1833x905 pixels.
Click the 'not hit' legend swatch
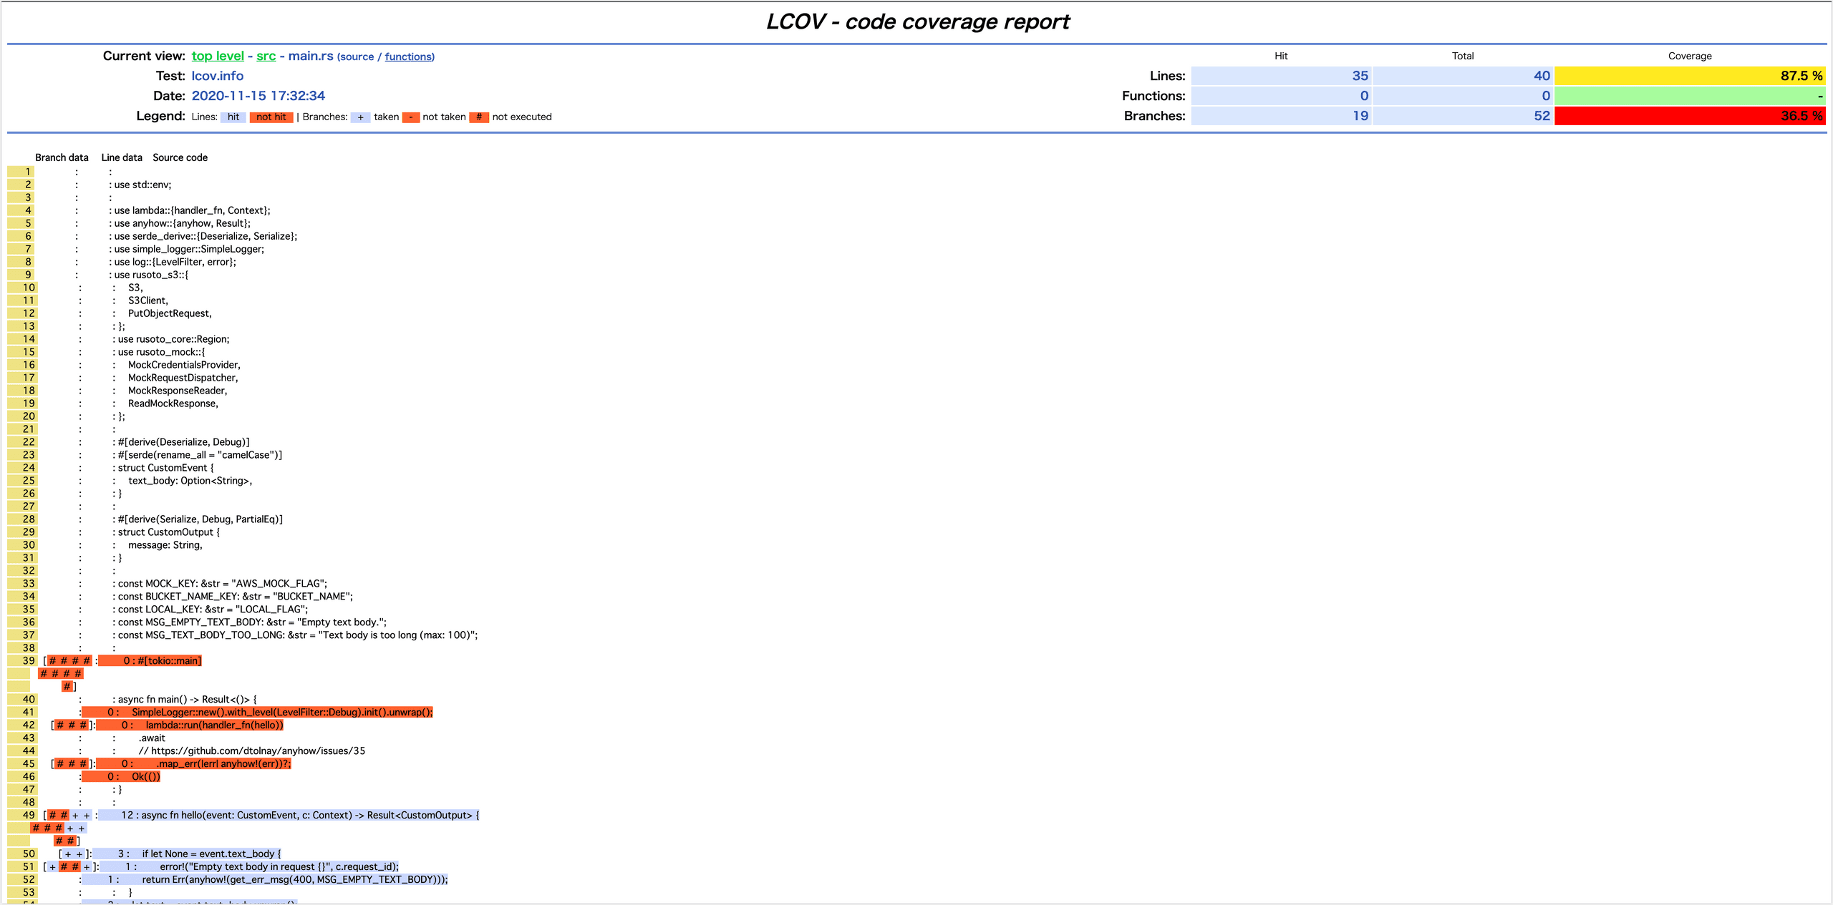pos(271,117)
